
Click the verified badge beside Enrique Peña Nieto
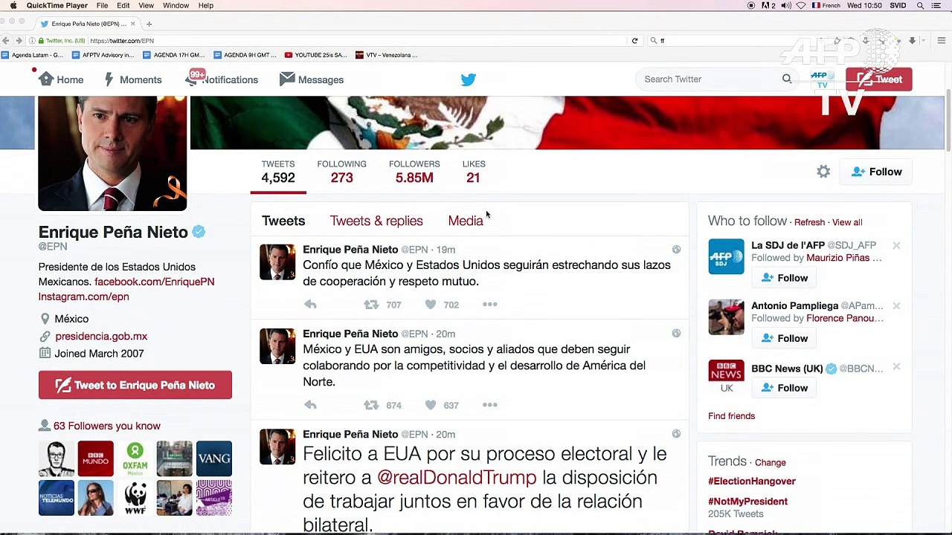click(199, 232)
